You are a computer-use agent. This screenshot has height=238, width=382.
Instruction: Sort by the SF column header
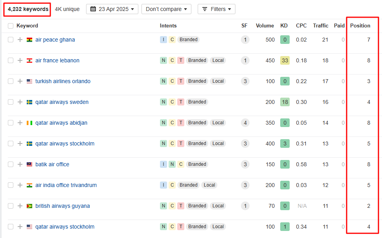(244, 26)
